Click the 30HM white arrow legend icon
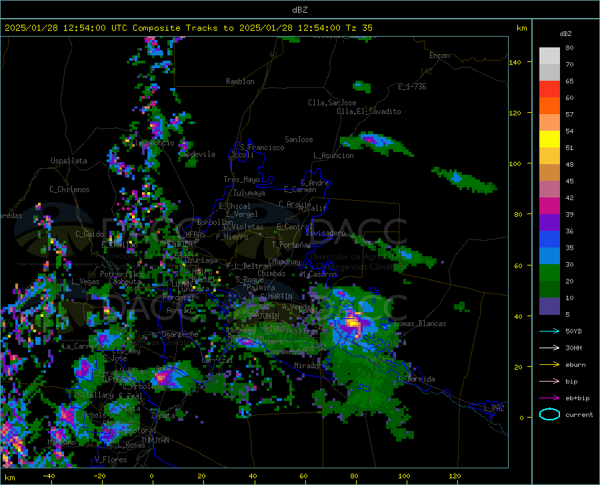The width and height of the screenshot is (600, 485). tap(549, 348)
